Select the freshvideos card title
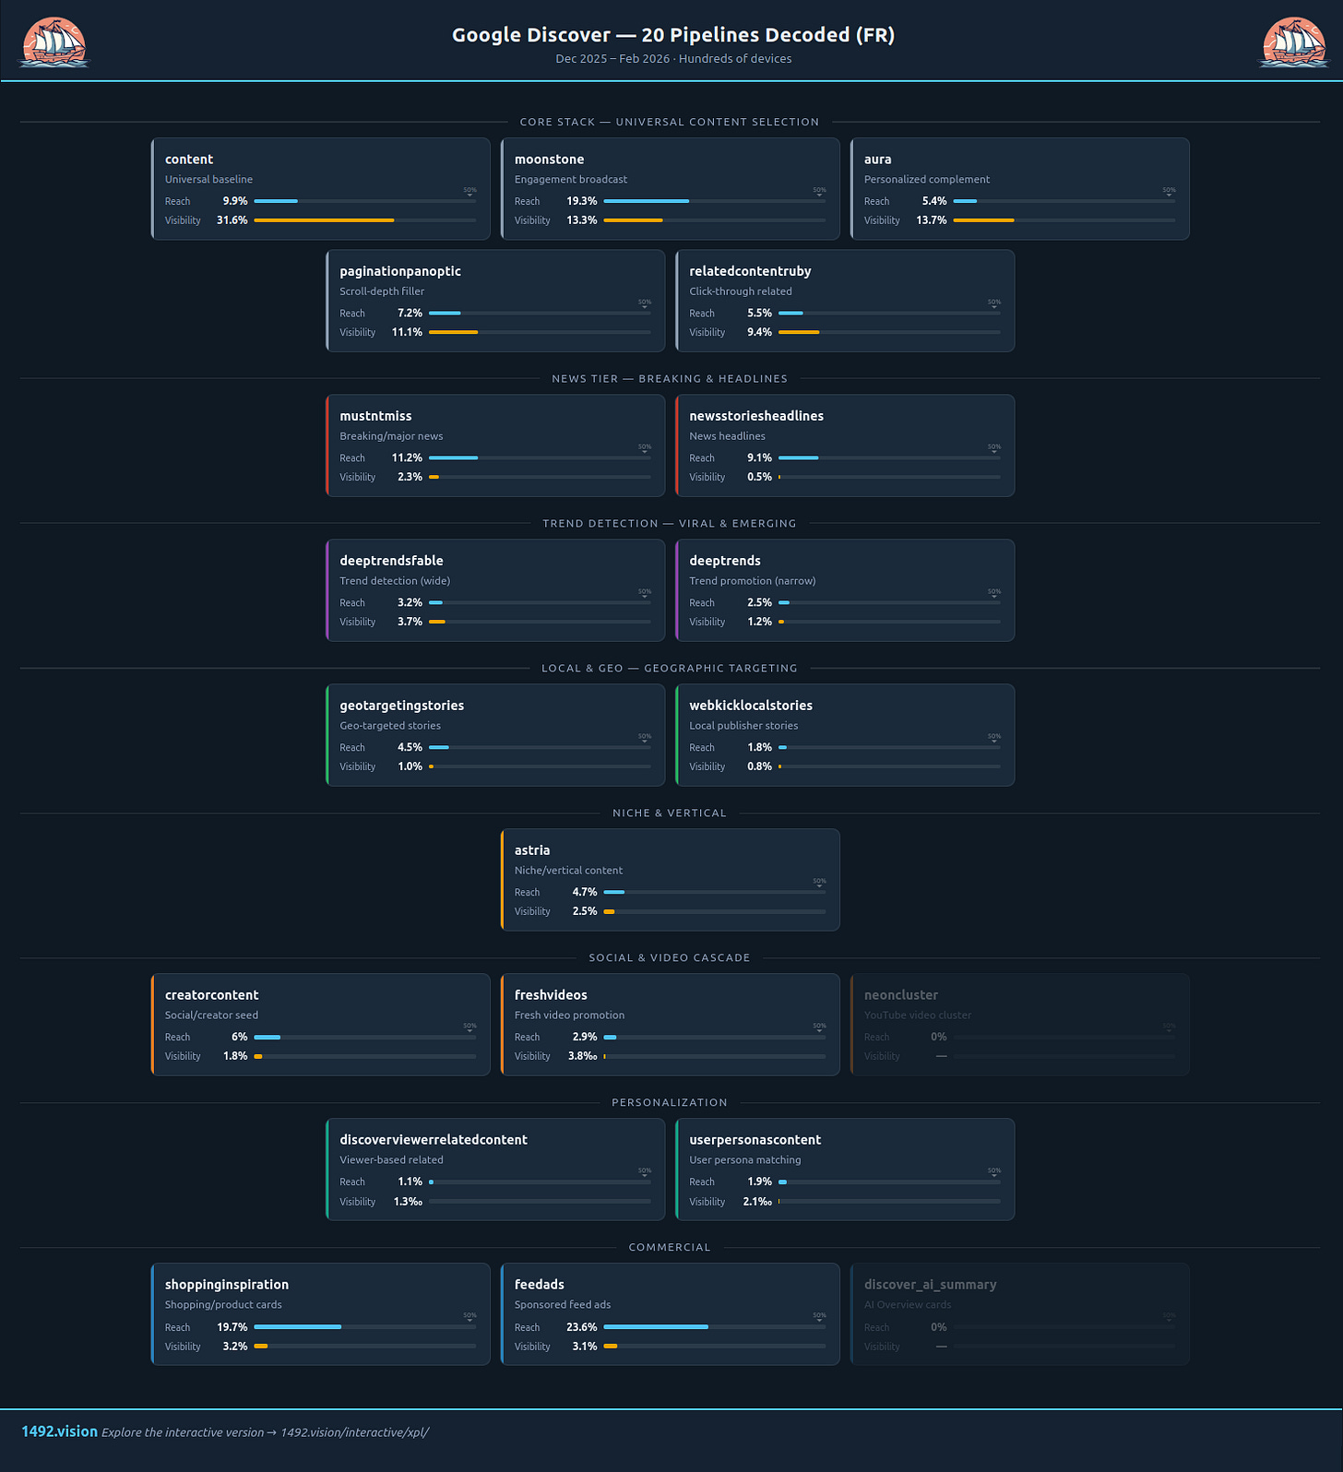 click(551, 995)
